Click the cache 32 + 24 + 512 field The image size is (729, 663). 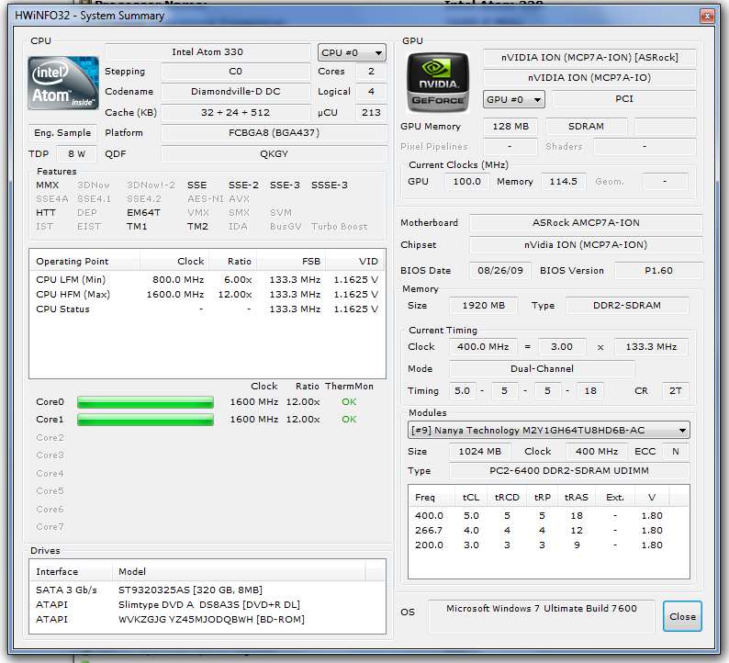click(236, 113)
